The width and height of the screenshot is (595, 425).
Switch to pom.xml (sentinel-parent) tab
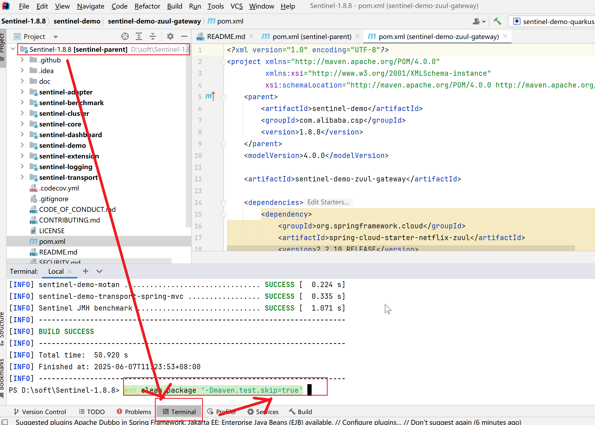(312, 37)
